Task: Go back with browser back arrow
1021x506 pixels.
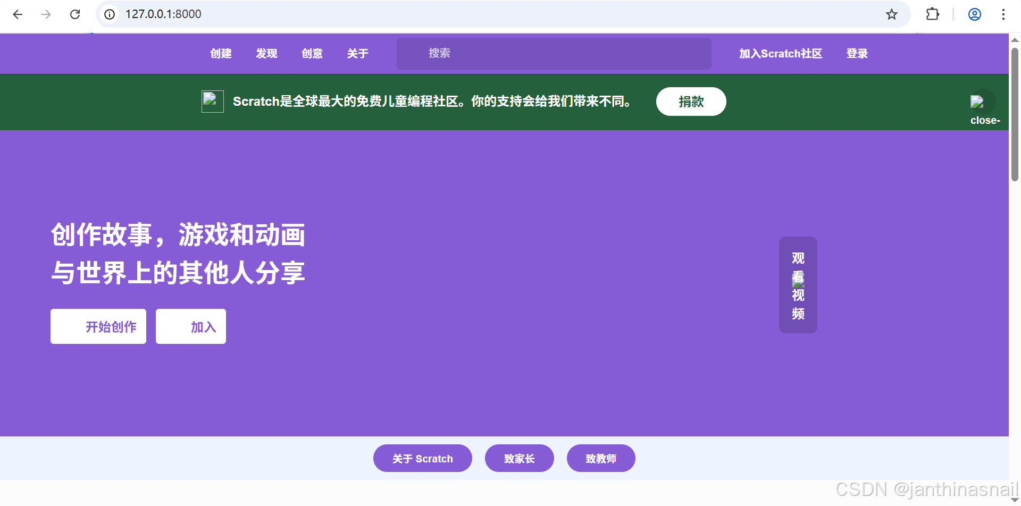Action: [18, 14]
